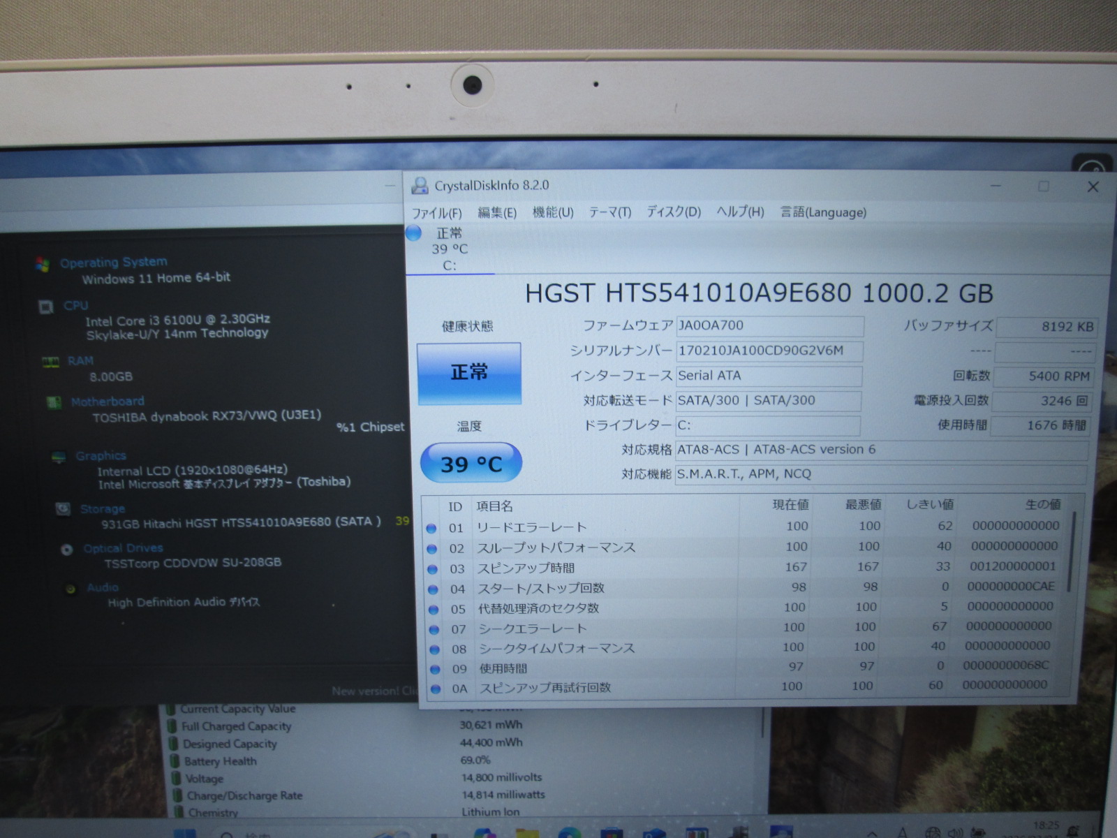Open the 機能(U) menu
Viewport: 1117px width, 838px height.
point(552,212)
